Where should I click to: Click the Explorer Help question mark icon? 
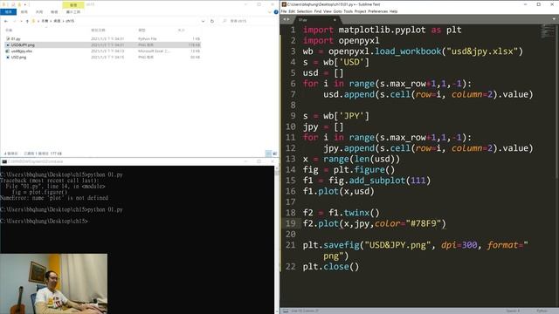point(276,11)
